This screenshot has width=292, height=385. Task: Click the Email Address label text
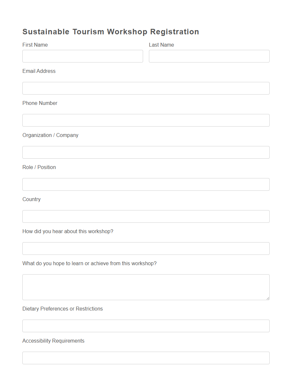[39, 71]
